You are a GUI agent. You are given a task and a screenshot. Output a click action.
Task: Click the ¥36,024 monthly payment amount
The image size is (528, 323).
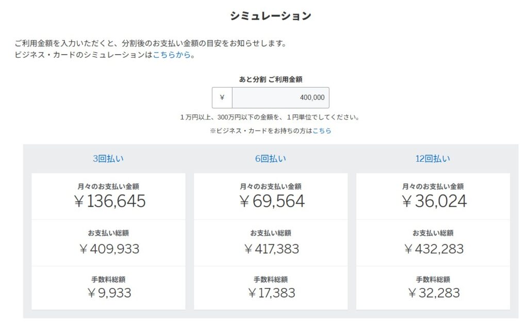click(434, 201)
